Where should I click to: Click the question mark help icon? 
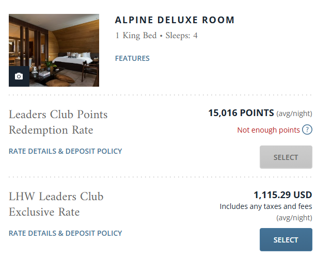tap(307, 129)
